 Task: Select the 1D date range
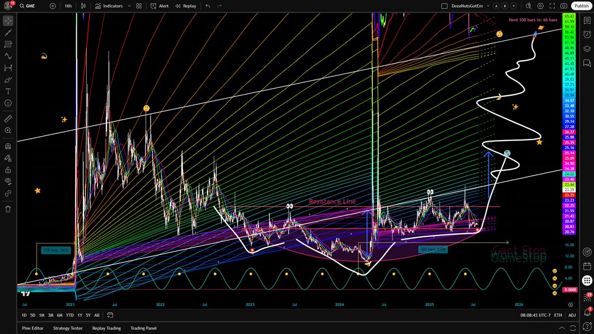tap(24, 315)
